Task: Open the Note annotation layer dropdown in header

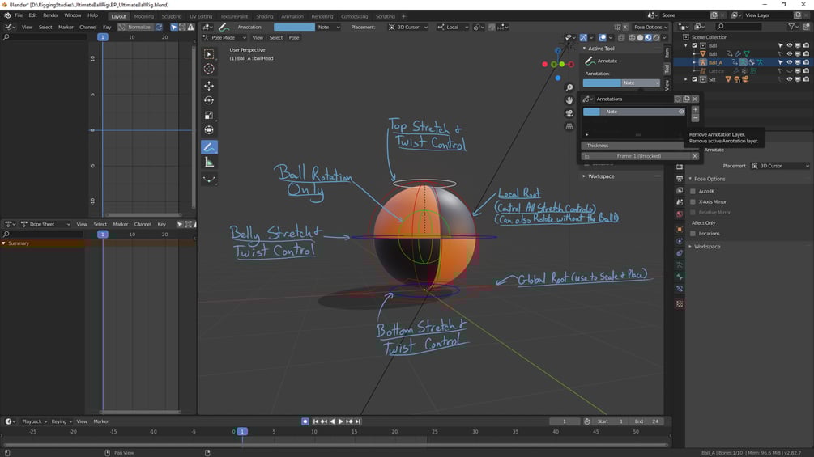Action: (x=328, y=27)
